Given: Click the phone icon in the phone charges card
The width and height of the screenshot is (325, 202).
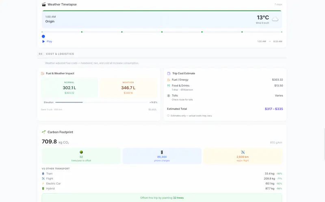Looking at the screenshot, I should tap(162, 152).
